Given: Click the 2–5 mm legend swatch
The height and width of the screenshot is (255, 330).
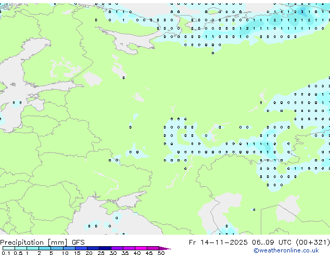Looking at the screenshot, I should tap(45, 248).
